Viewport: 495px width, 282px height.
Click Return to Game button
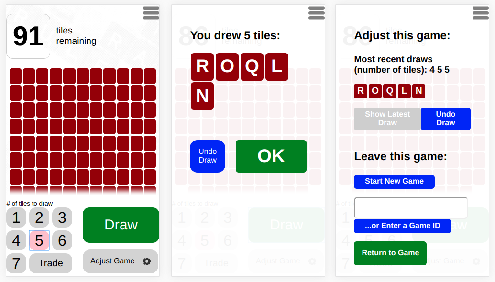(x=390, y=253)
